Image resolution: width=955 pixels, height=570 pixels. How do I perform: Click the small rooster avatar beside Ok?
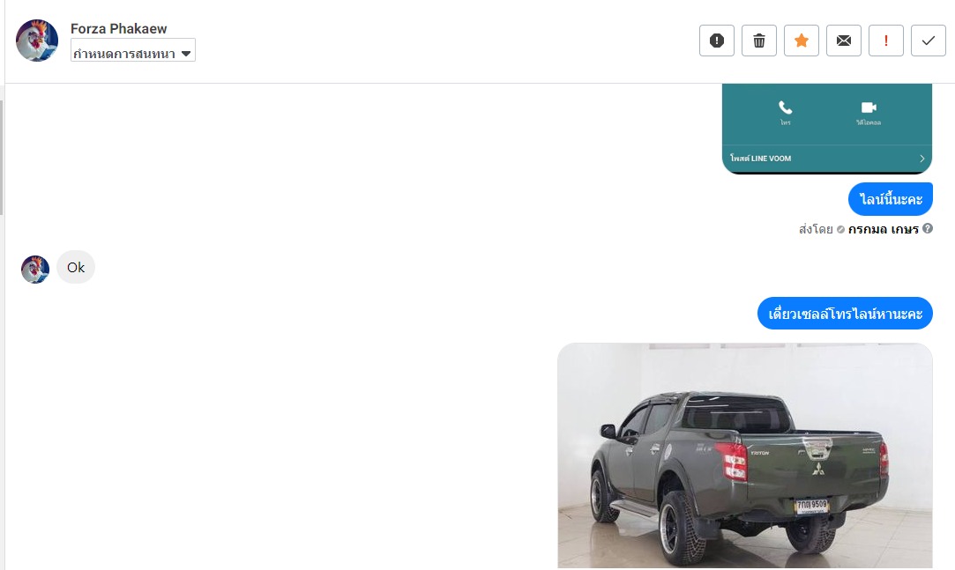(35, 269)
